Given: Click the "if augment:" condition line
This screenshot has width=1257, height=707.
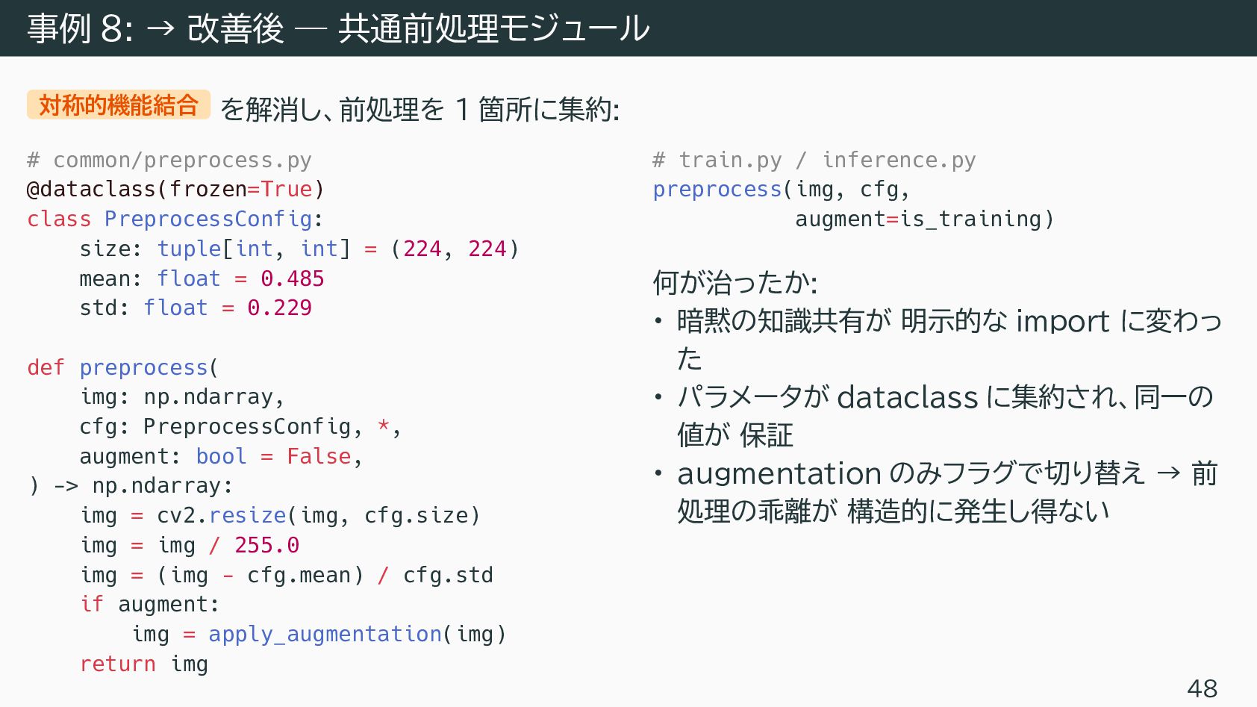Looking at the screenshot, I should (150, 604).
